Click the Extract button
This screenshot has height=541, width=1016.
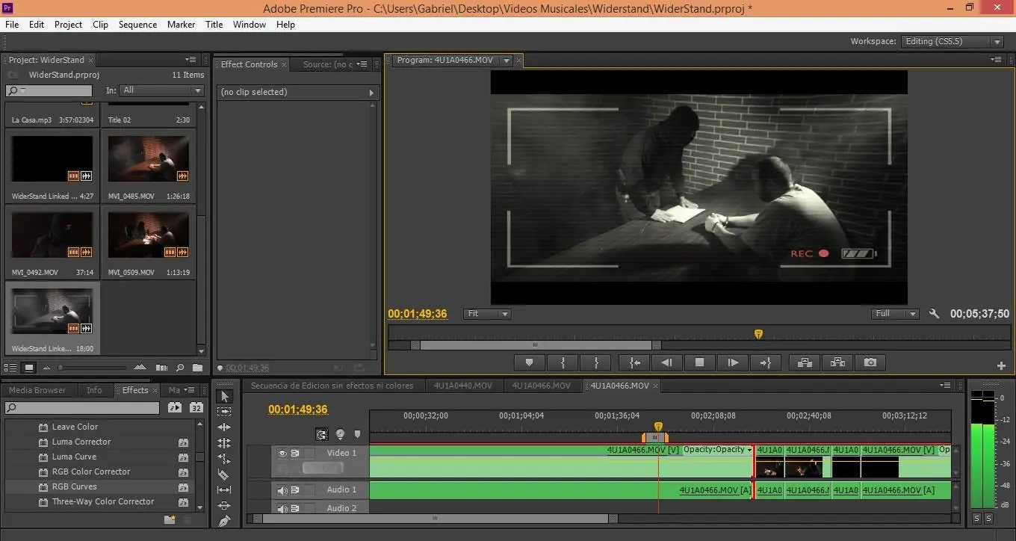[837, 362]
